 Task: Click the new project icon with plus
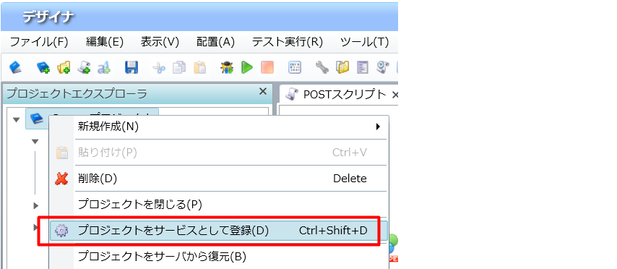coord(43,67)
